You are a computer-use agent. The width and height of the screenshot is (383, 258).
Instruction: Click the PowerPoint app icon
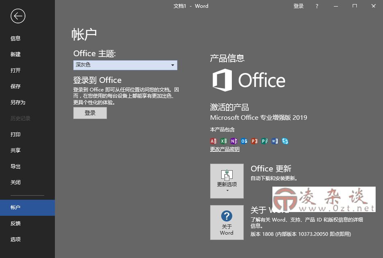[254, 141]
